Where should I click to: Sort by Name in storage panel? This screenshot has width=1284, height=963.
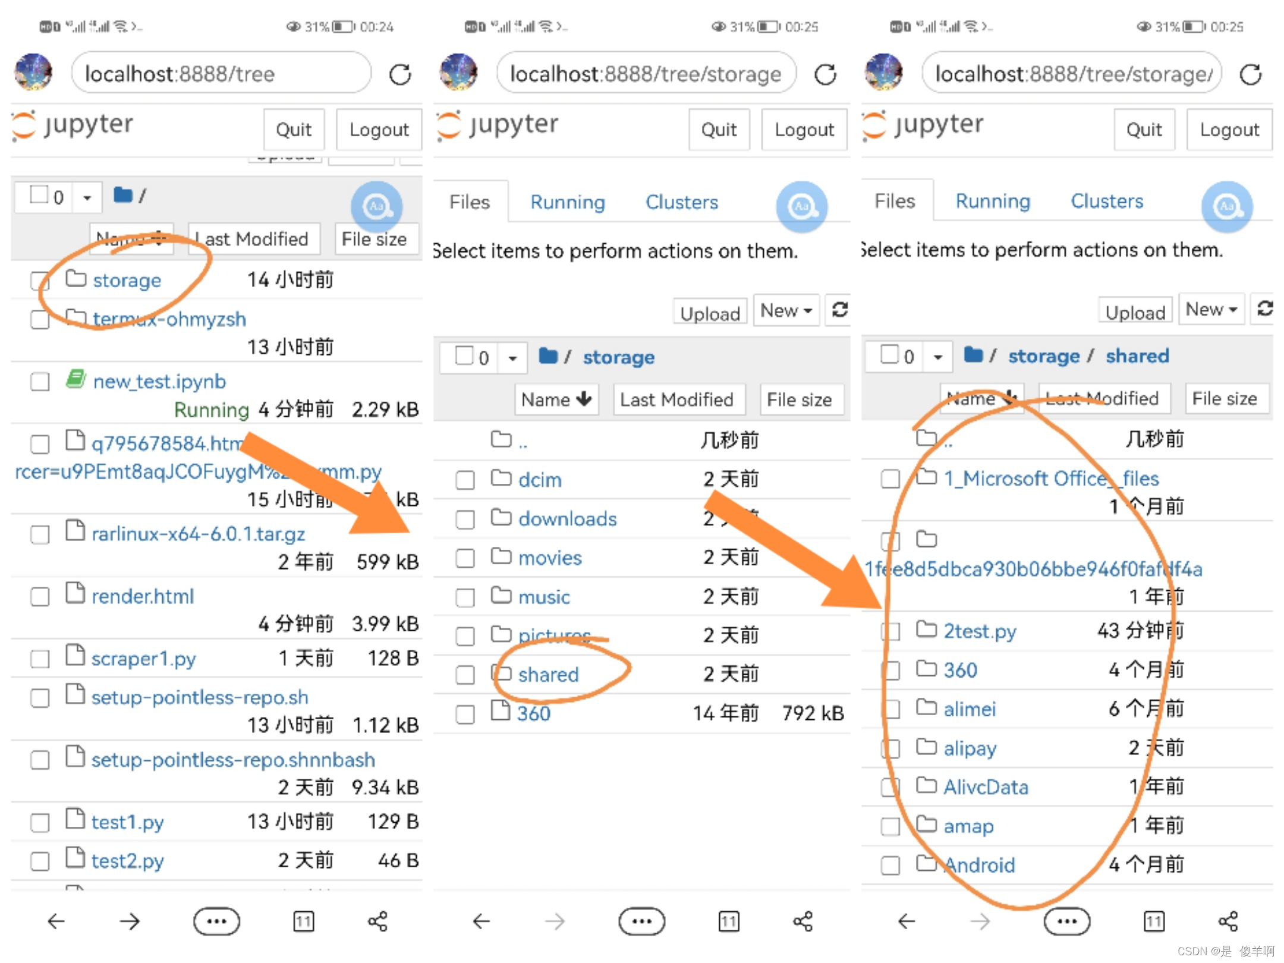556,399
